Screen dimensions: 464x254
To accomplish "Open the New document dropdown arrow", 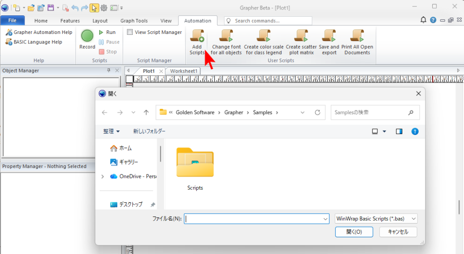I will coord(24,8).
